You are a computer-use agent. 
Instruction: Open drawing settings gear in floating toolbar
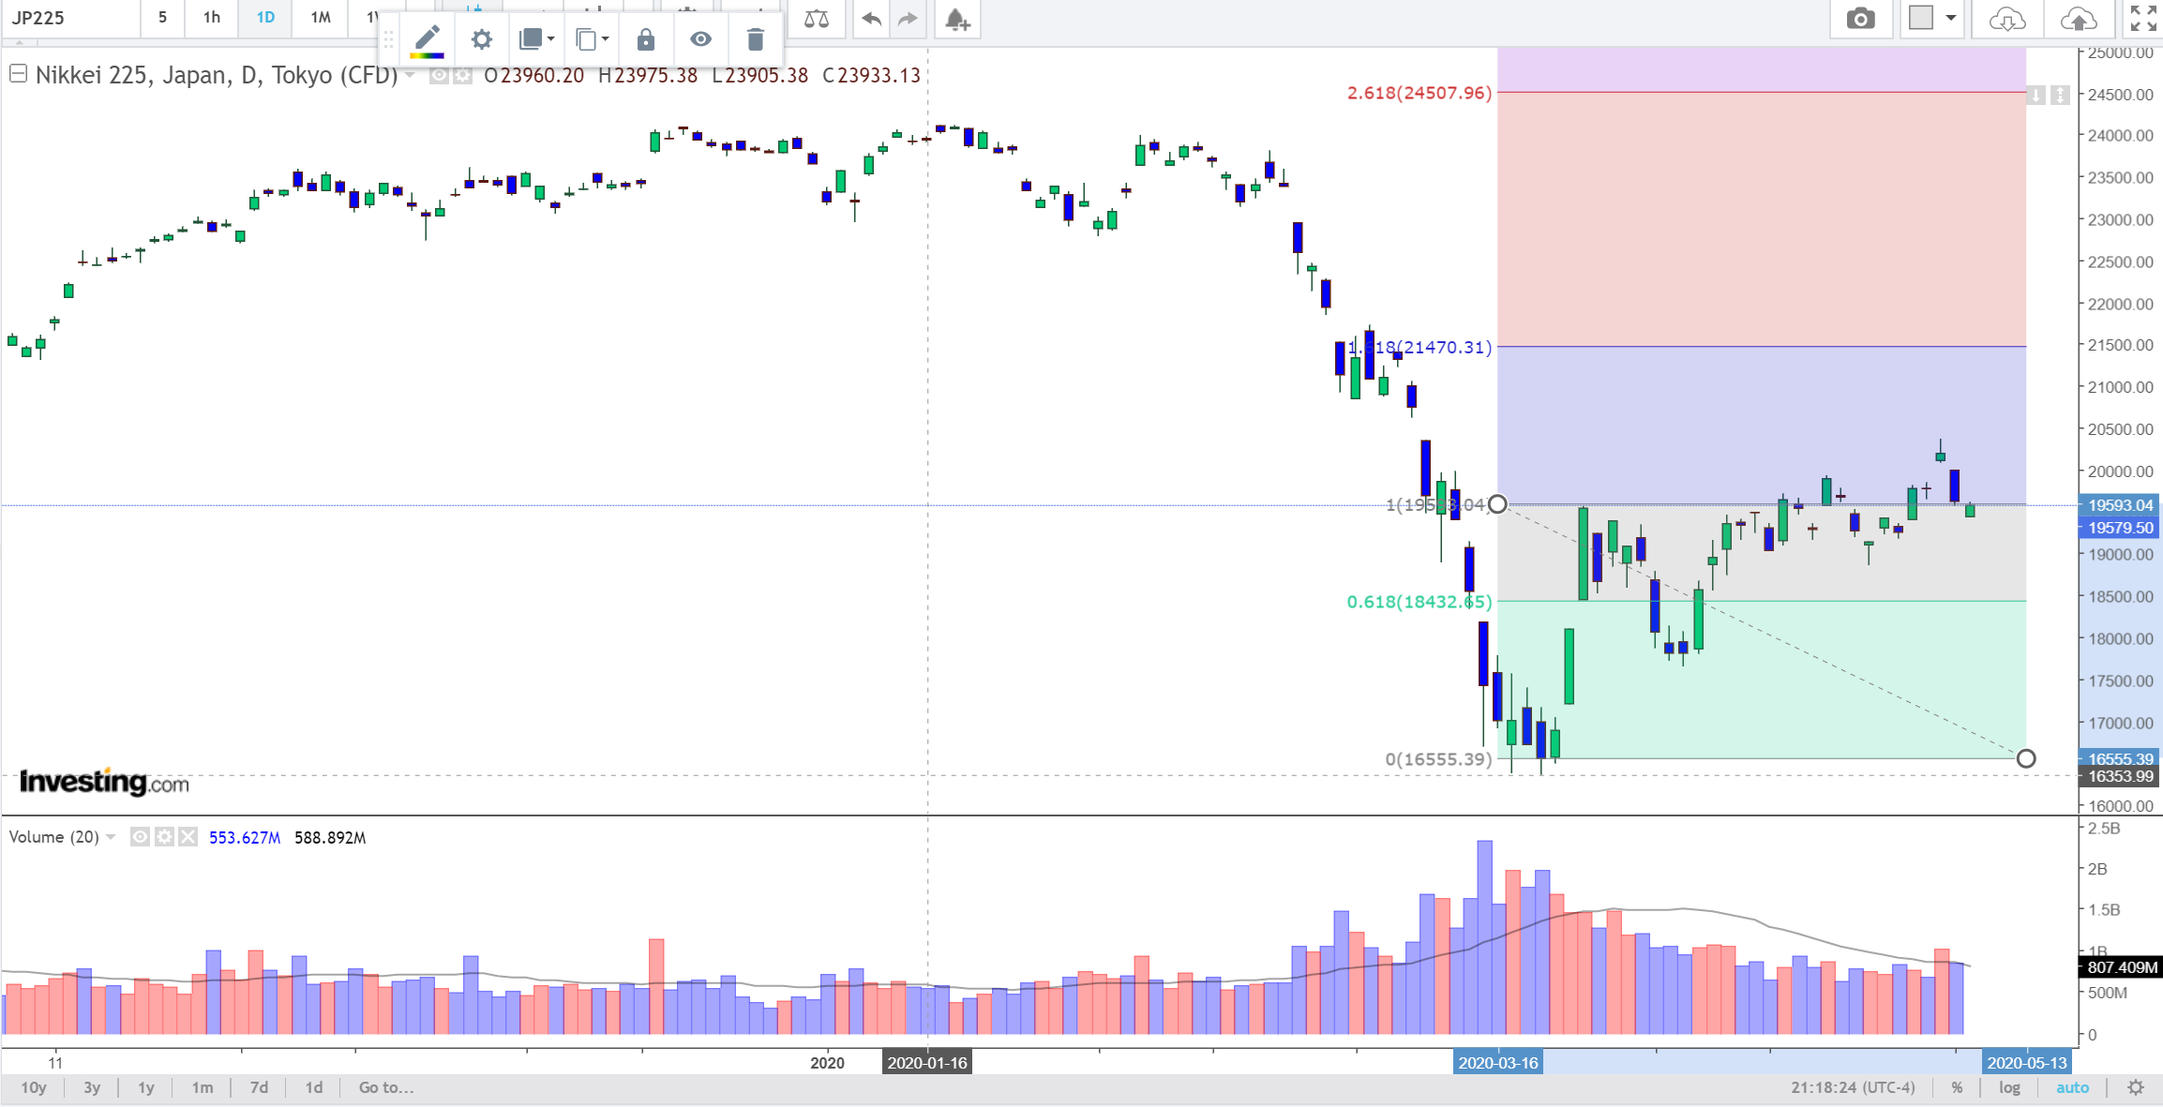click(x=481, y=39)
